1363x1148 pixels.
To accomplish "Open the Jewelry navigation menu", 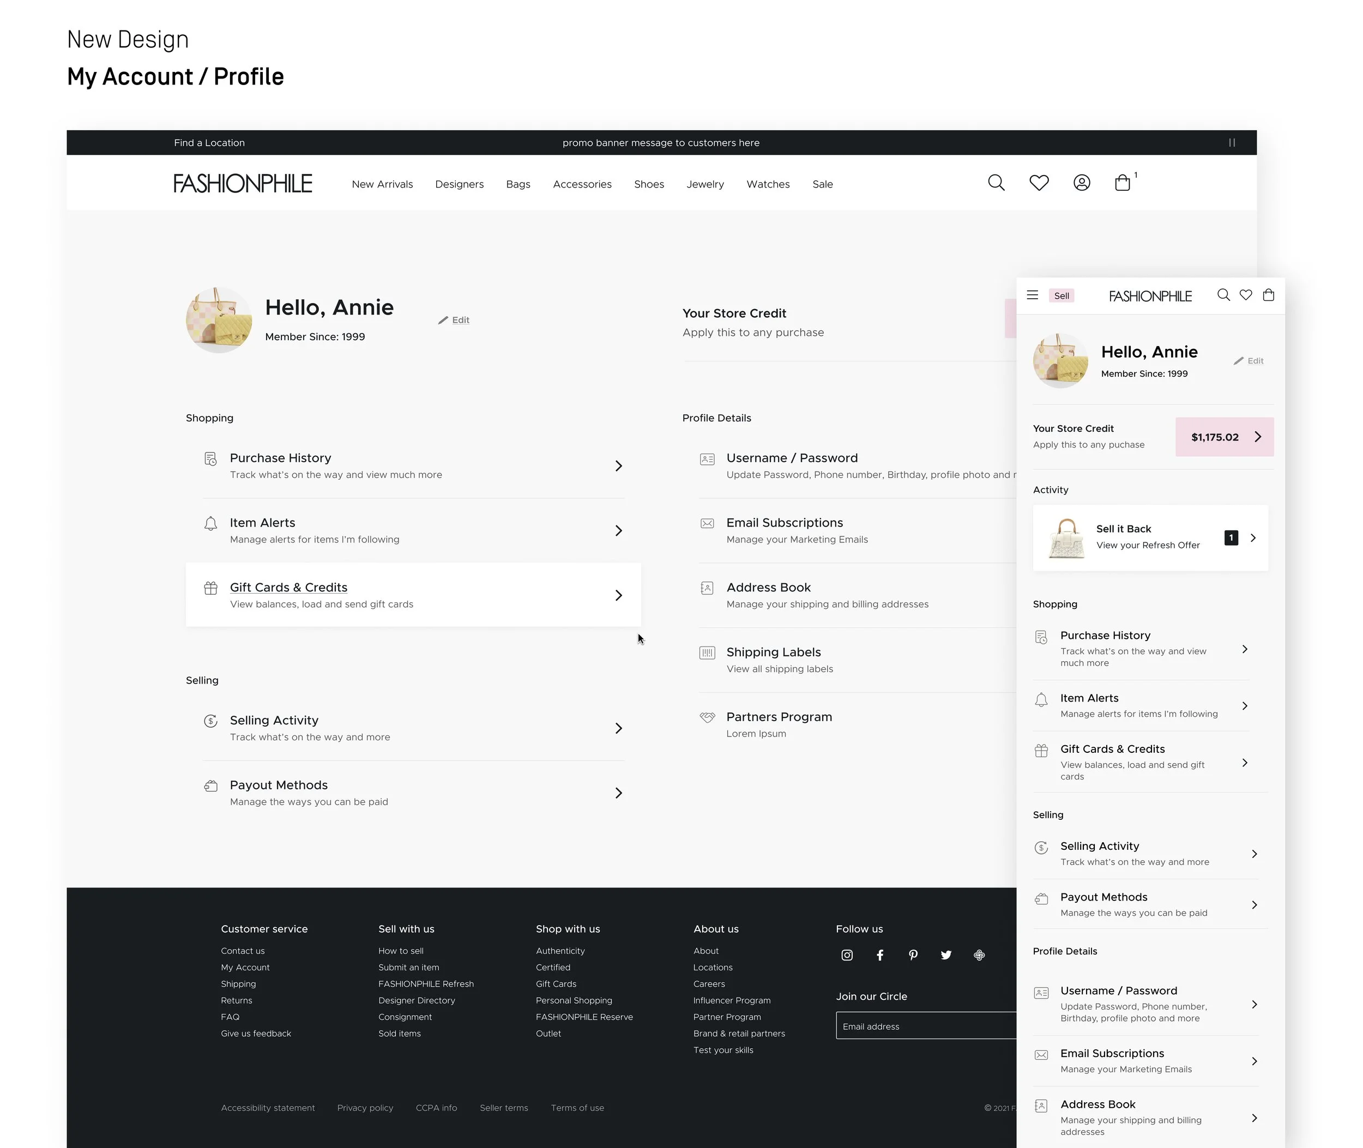I will 705,184.
